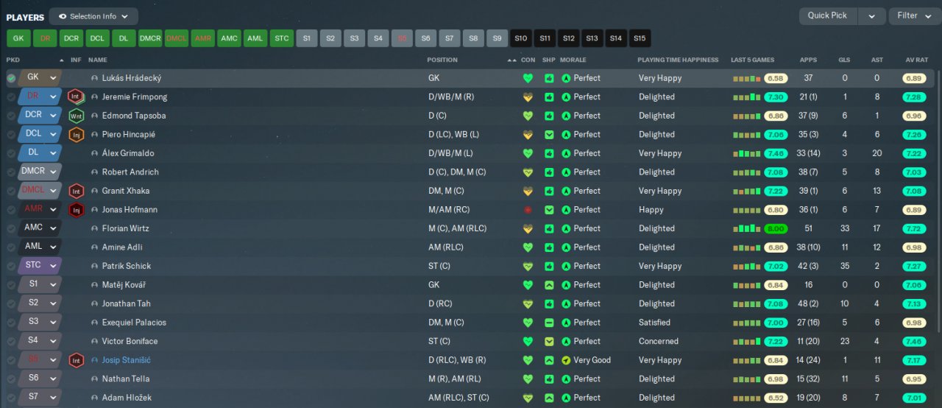The width and height of the screenshot is (942, 408).
Task: Click Álex Grimaldo 7.46 form rating badge
Action: click(776, 153)
